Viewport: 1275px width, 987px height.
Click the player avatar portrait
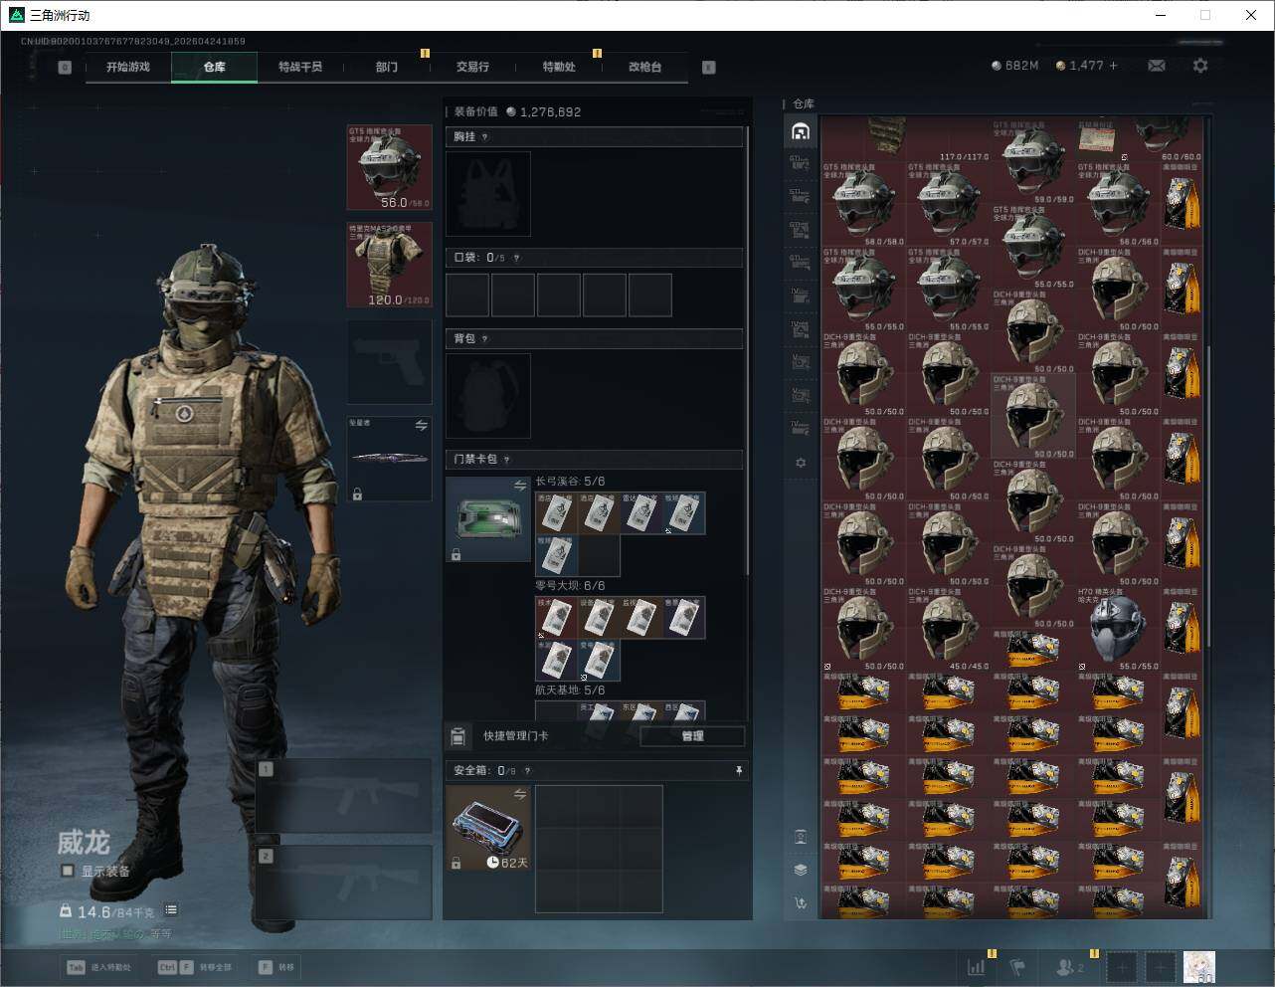coord(1199,966)
